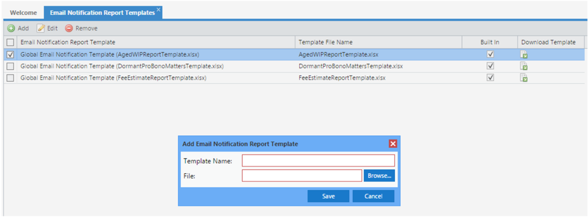The width and height of the screenshot is (588, 217).
Task: Close the Add Email Notification Report Template dialog
Action: click(x=393, y=144)
